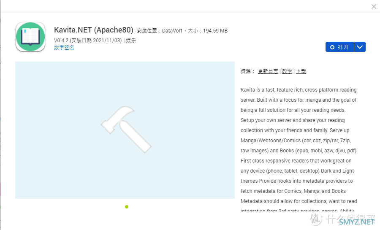This screenshot has width=380, height=230.
Task: Click the line "Manga/Webtoons/Comics (cbr, cbz, zip/rar, 7zip,"
Action: pyautogui.click(x=296, y=141)
